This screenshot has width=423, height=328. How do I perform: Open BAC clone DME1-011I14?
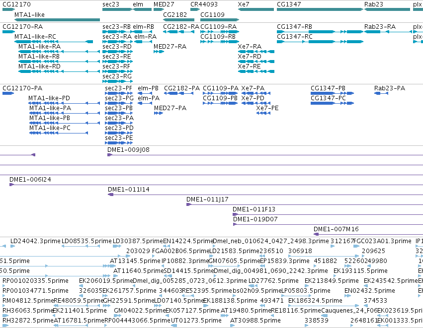(265, 195)
